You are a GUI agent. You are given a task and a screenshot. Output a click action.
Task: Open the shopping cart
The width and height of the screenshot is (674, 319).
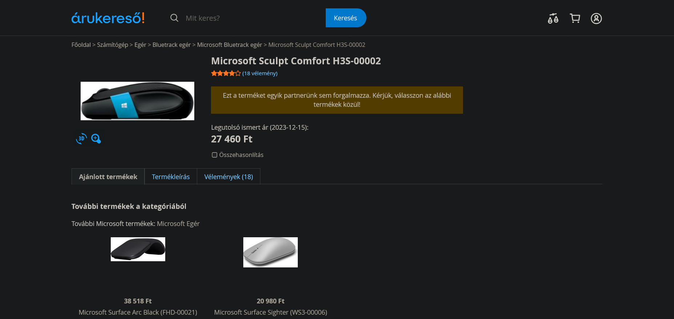tap(575, 18)
